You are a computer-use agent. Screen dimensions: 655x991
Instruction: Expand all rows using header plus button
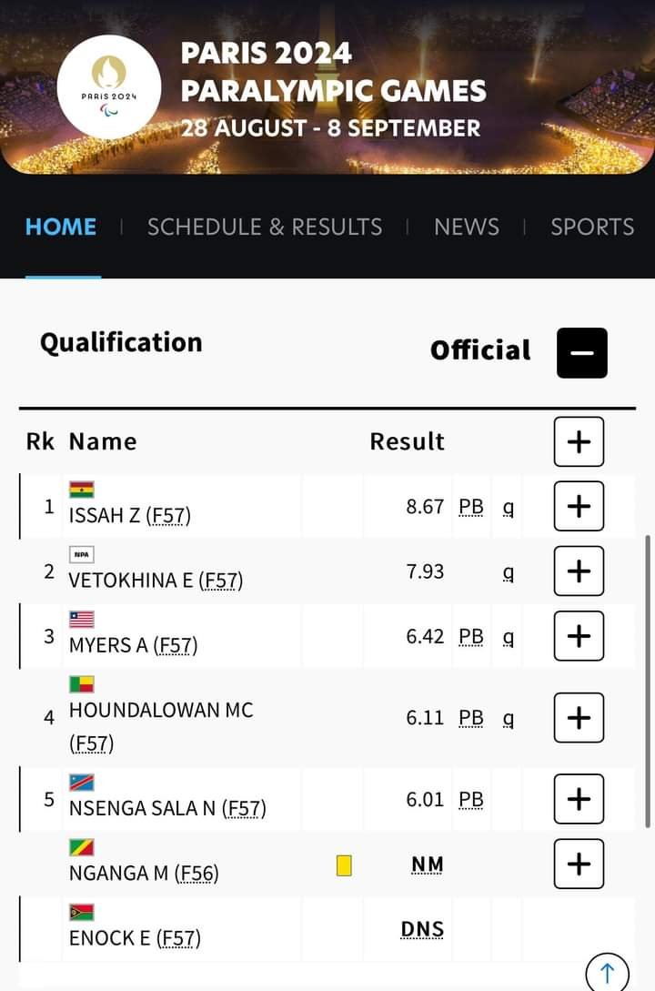[579, 441]
